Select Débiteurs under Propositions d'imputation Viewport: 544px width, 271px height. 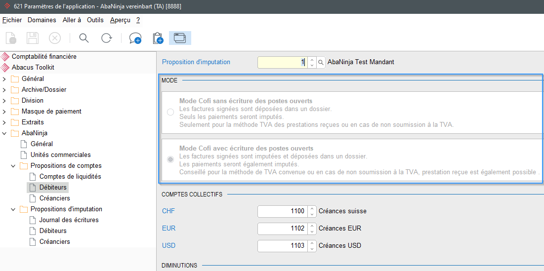point(53,231)
